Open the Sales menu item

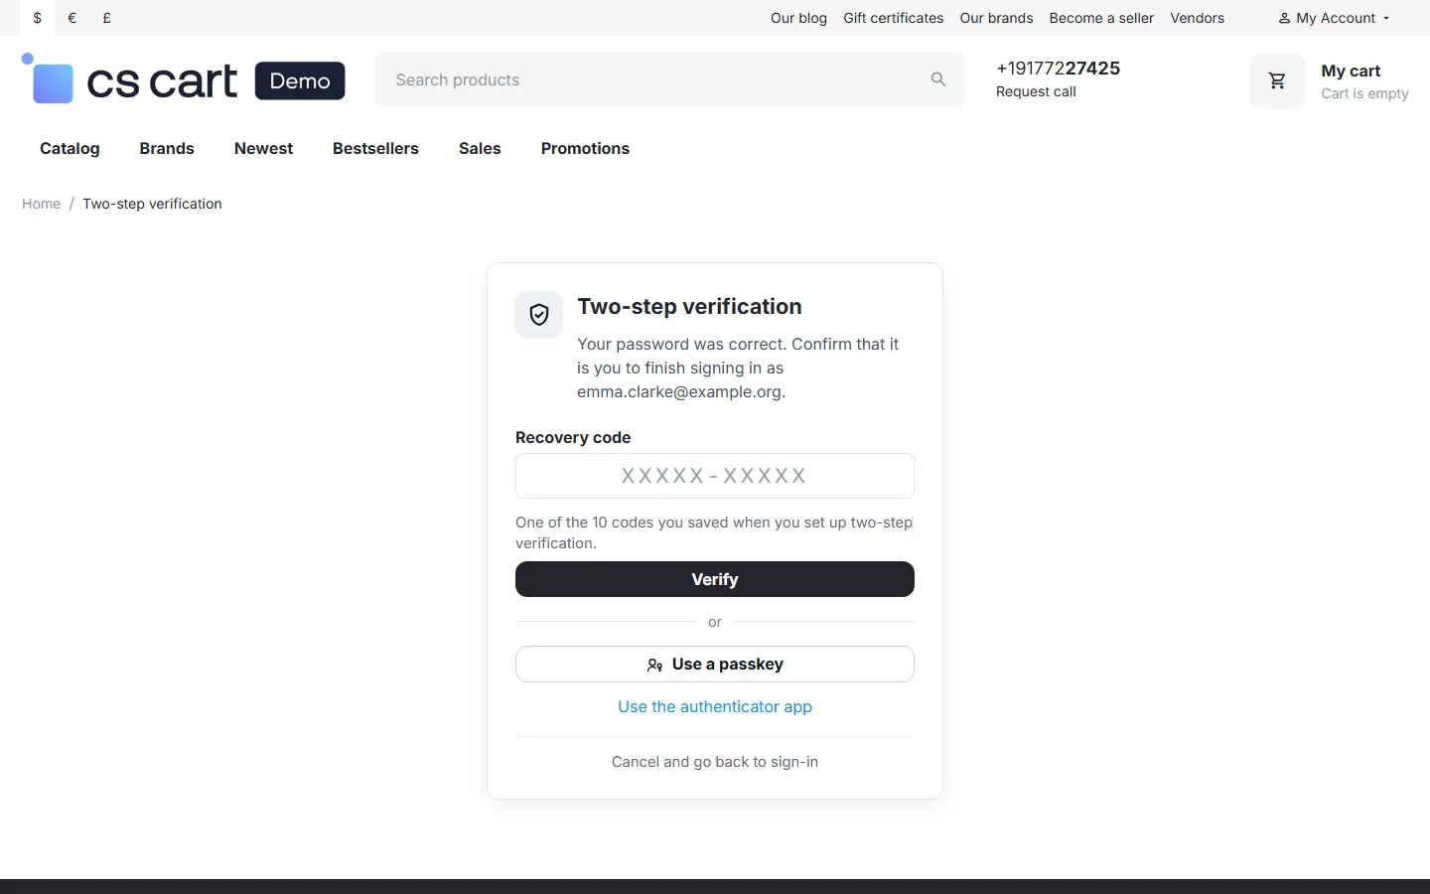click(480, 148)
